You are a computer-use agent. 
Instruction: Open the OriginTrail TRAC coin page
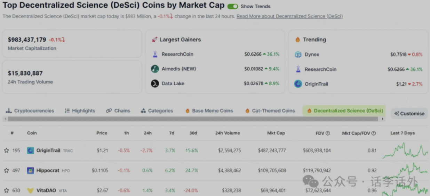click(48, 151)
